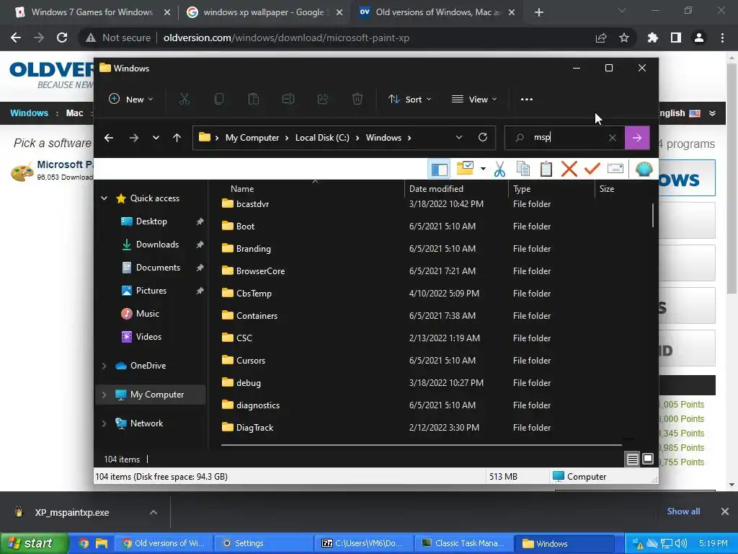
Task: Open recent locations dropdown chevron
Action: click(156, 138)
